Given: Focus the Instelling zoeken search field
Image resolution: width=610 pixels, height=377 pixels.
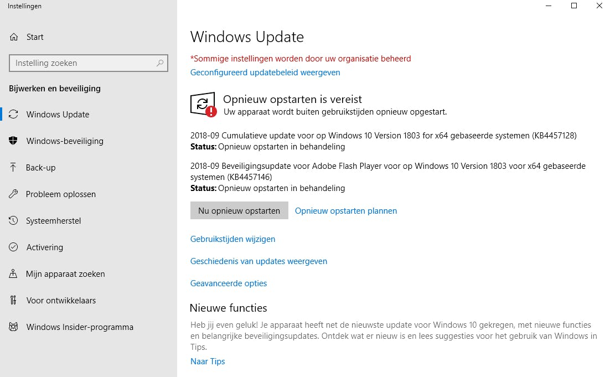Looking at the screenshot, I should pyautogui.click(x=83, y=63).
